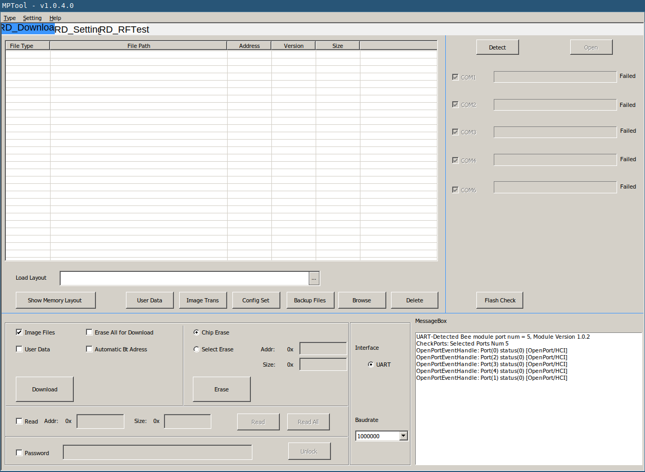Image resolution: width=645 pixels, height=472 pixels.
Task: Select the Select Erase radio option
Action: [197, 349]
